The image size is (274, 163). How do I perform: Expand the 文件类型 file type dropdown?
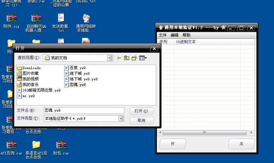point(121,119)
